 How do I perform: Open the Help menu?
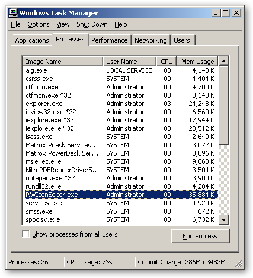pyautogui.click(x=121, y=24)
